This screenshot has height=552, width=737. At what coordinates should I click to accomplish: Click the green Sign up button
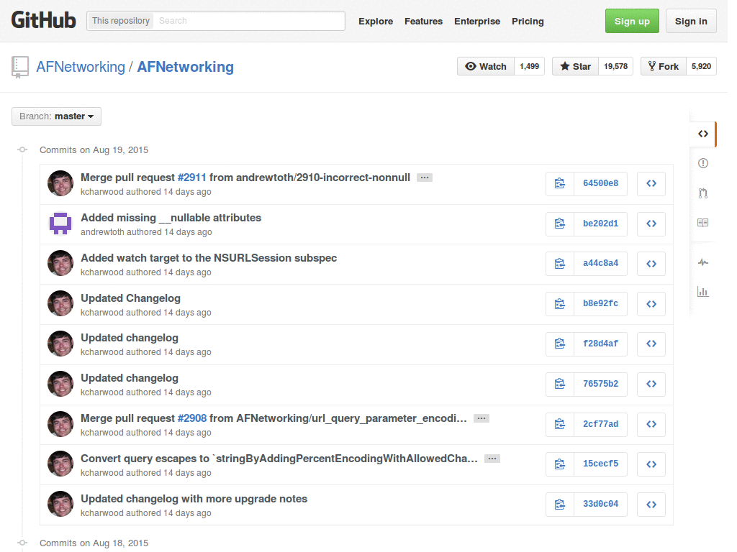632,21
